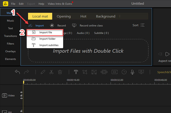Hide the Video track with eye icon
Viewport: 171px width, 113px height.
pyautogui.click(x=22, y=98)
